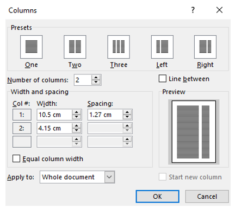Click the OK button
Screen dimensions: 235x214
(x=157, y=197)
